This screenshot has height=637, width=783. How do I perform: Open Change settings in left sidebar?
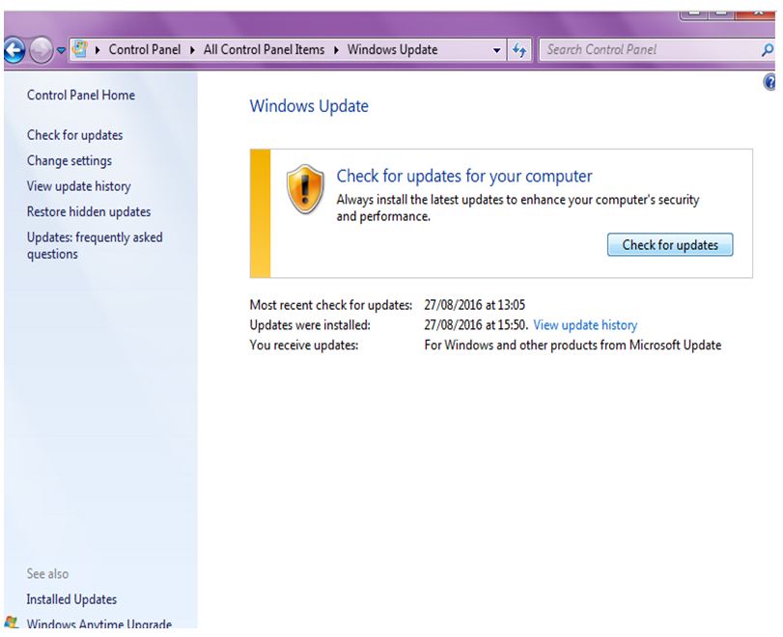click(69, 161)
